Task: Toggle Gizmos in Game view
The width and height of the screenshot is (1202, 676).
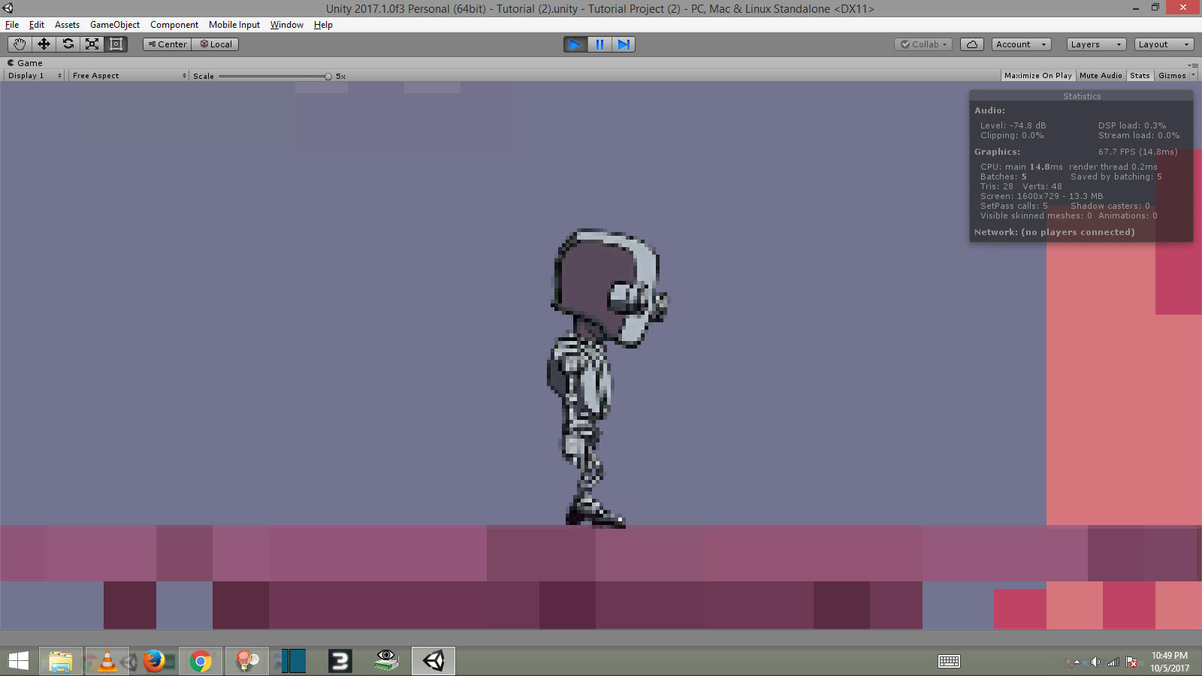Action: pos(1172,76)
